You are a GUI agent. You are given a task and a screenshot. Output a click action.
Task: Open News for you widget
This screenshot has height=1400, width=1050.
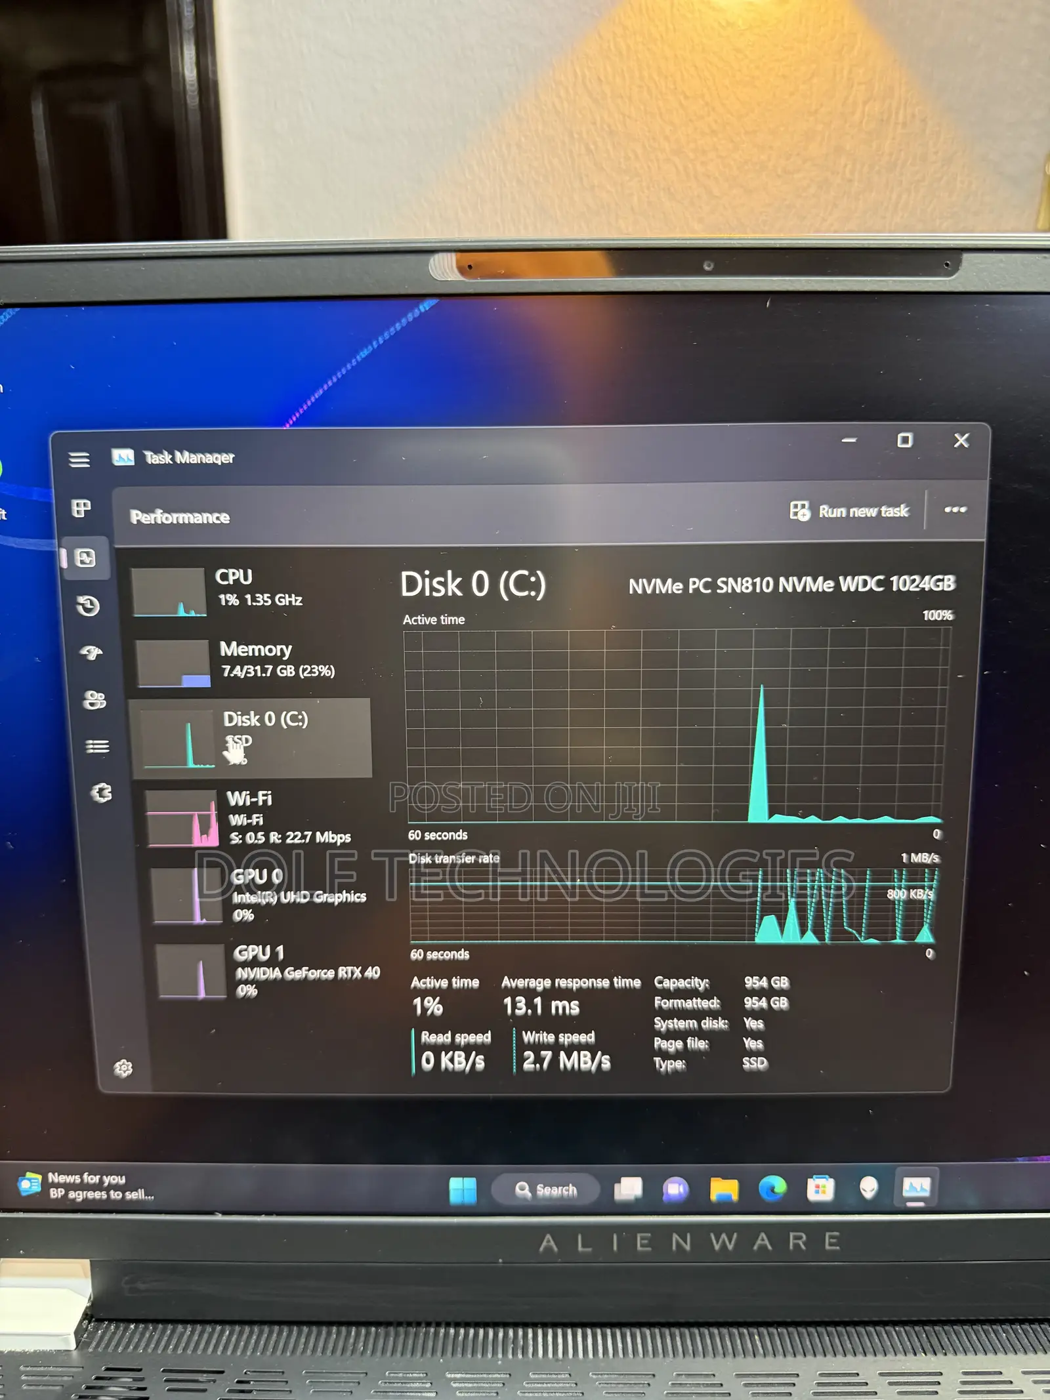pos(87,1186)
